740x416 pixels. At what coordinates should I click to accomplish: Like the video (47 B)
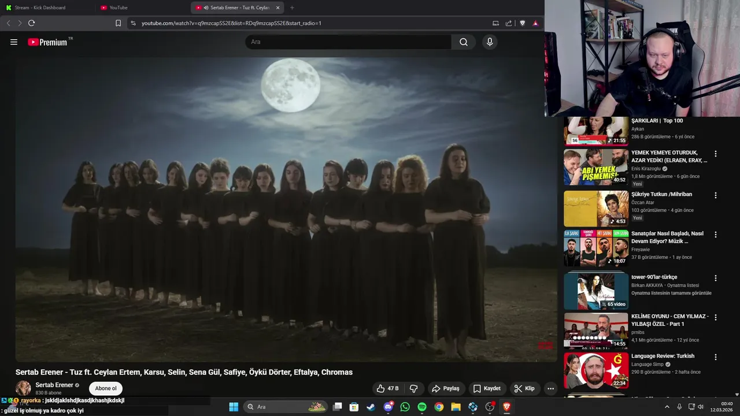[x=387, y=388]
